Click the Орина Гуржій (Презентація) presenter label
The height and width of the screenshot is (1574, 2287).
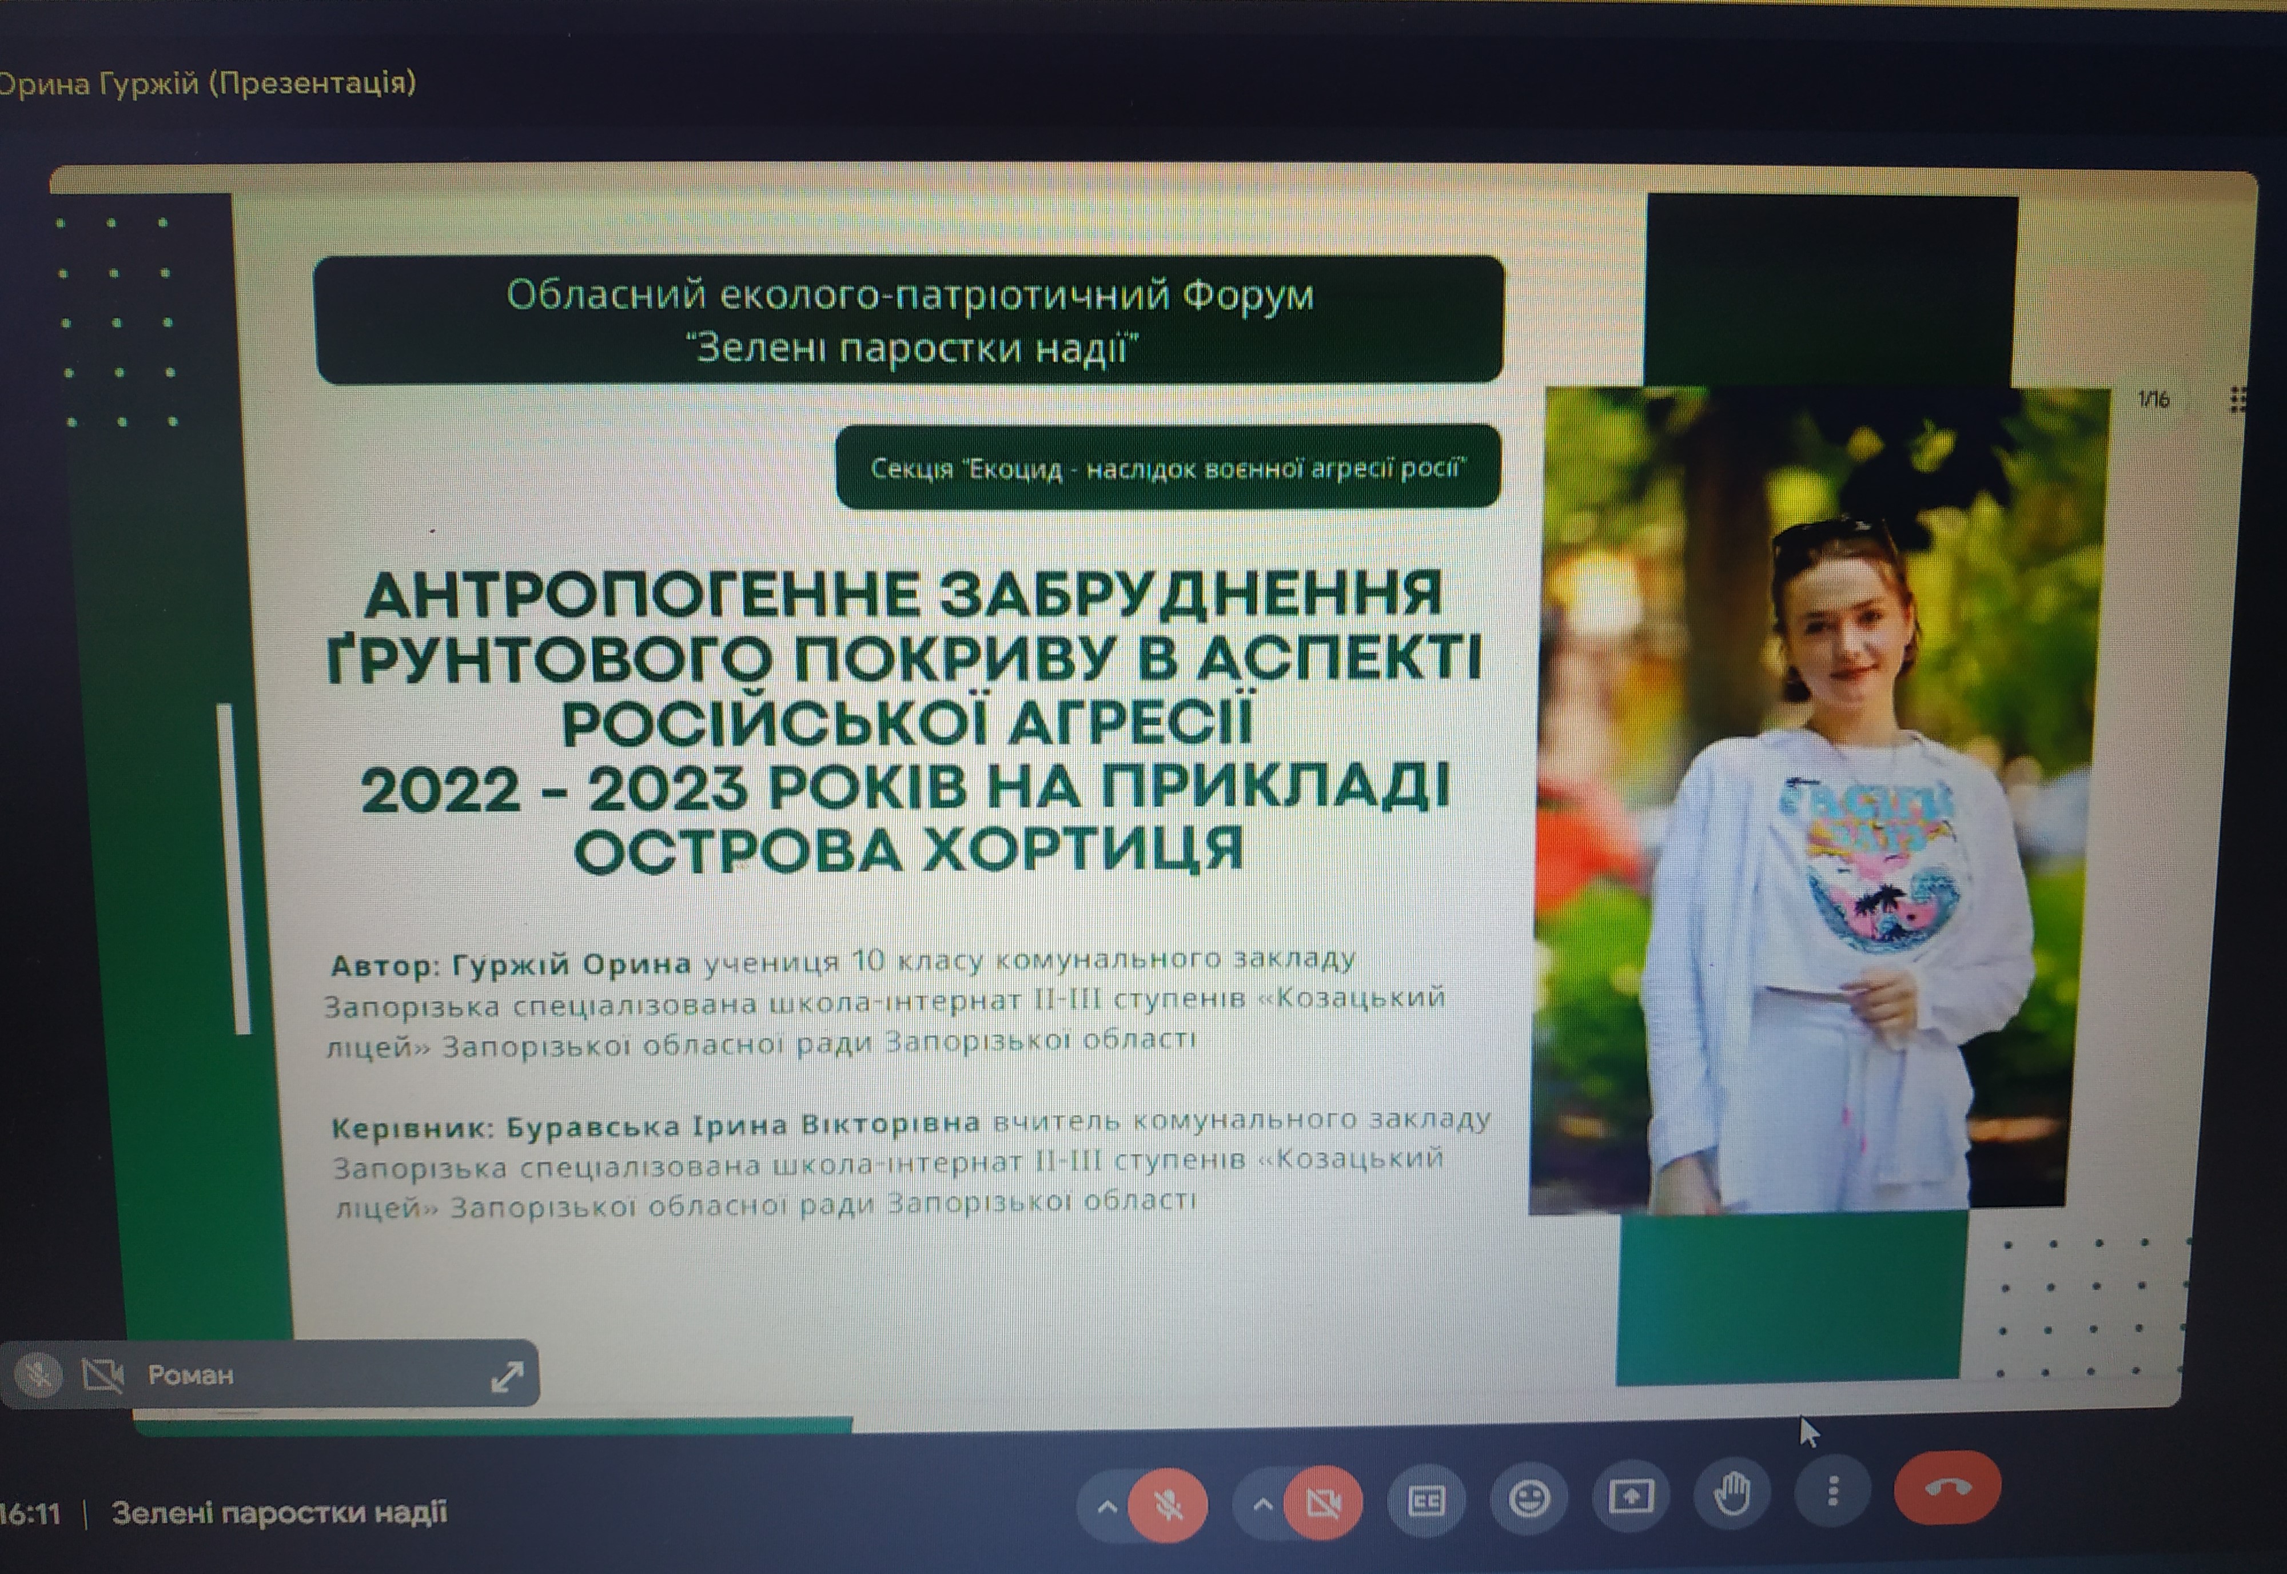click(x=207, y=83)
